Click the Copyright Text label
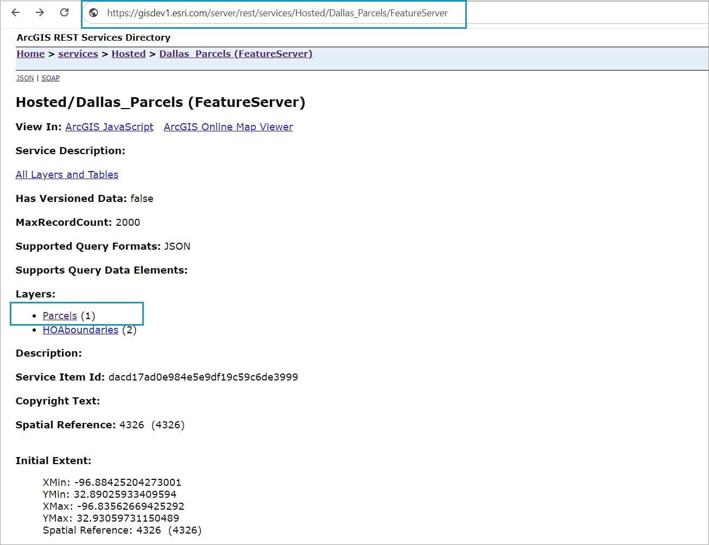 [58, 401]
